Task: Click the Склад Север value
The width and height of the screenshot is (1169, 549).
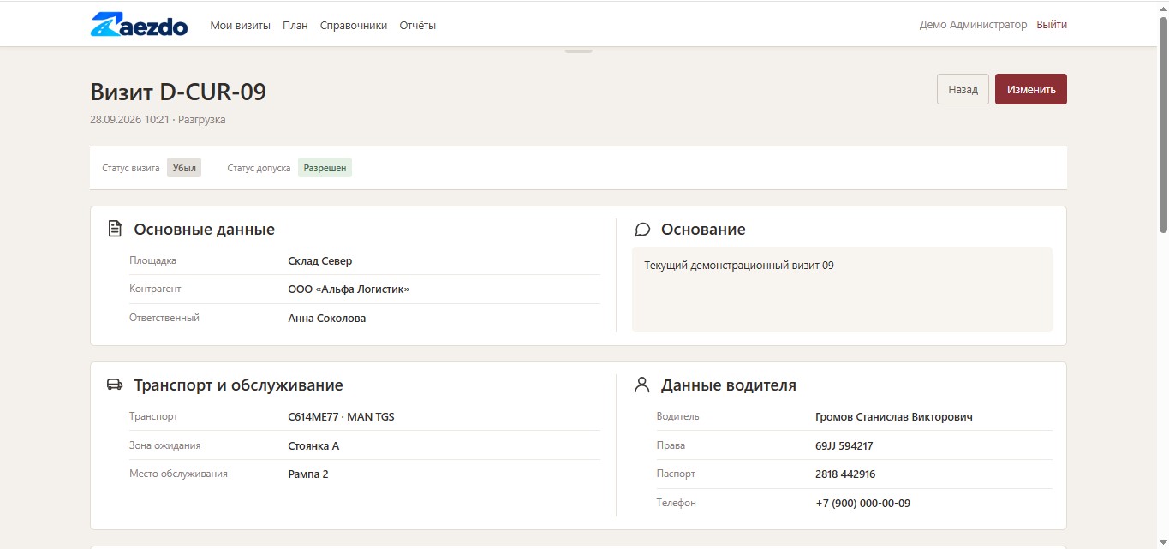Action: pos(319,261)
